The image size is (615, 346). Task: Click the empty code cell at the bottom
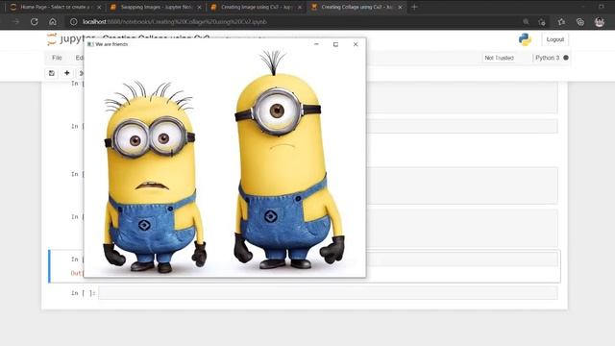(x=328, y=293)
